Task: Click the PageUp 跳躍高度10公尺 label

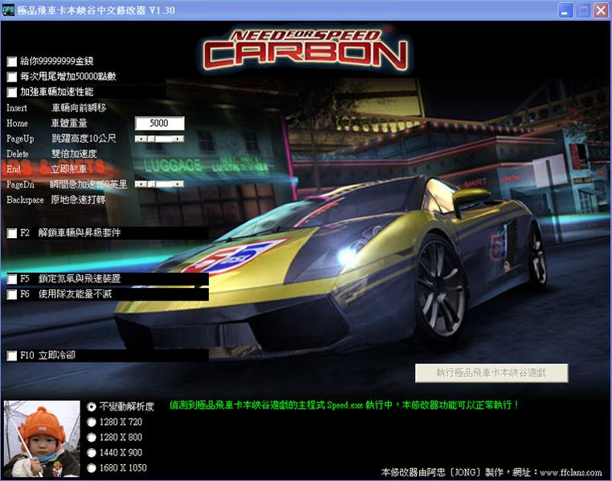Action: 61,139
